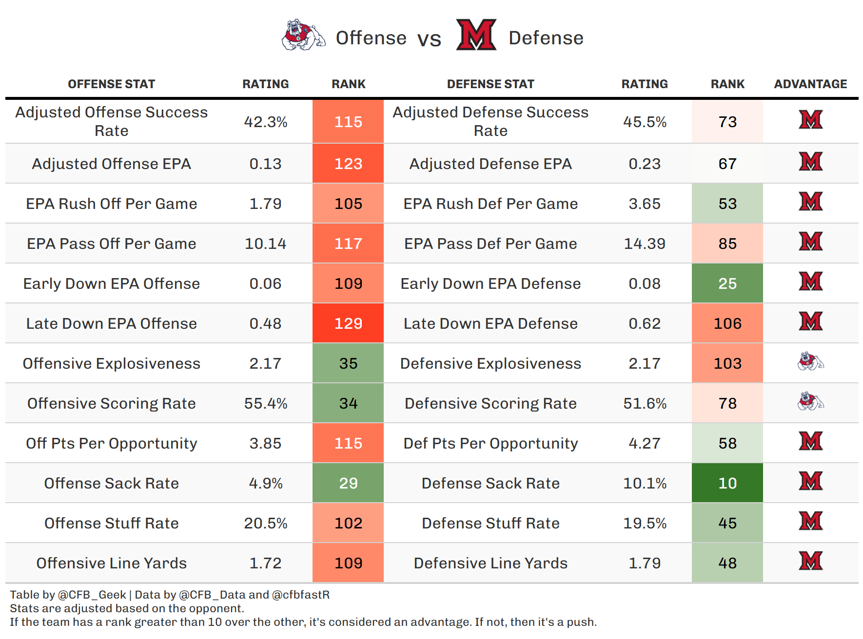
Task: Click the DEFENSE STAT column header
Action: click(x=490, y=84)
